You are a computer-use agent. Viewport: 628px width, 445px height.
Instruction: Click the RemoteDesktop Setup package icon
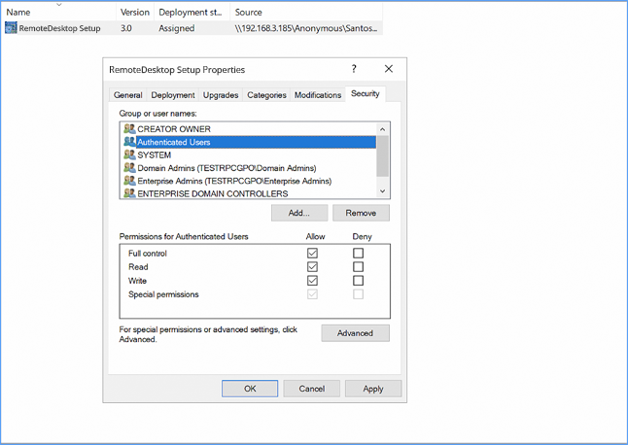pos(11,29)
